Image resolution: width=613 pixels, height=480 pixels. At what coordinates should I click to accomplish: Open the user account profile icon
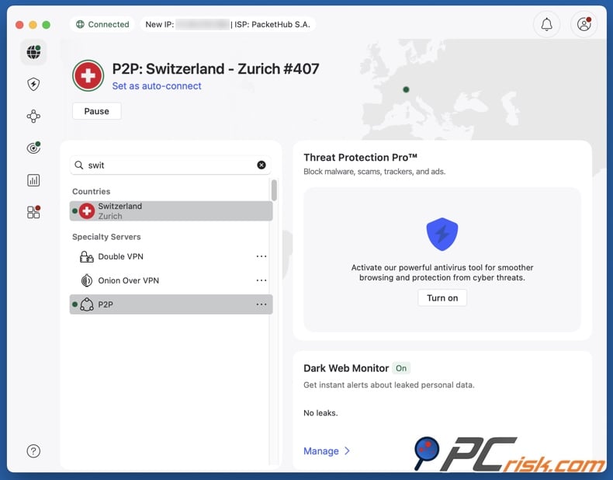[x=584, y=24]
